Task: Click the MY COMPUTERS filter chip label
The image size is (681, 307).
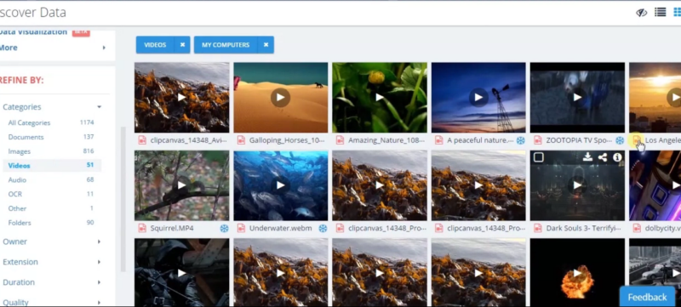Action: (x=226, y=45)
